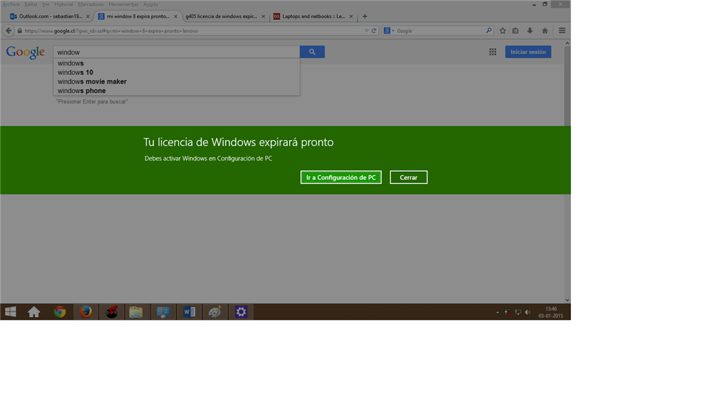Click the volume speaker tray icon

point(527,312)
